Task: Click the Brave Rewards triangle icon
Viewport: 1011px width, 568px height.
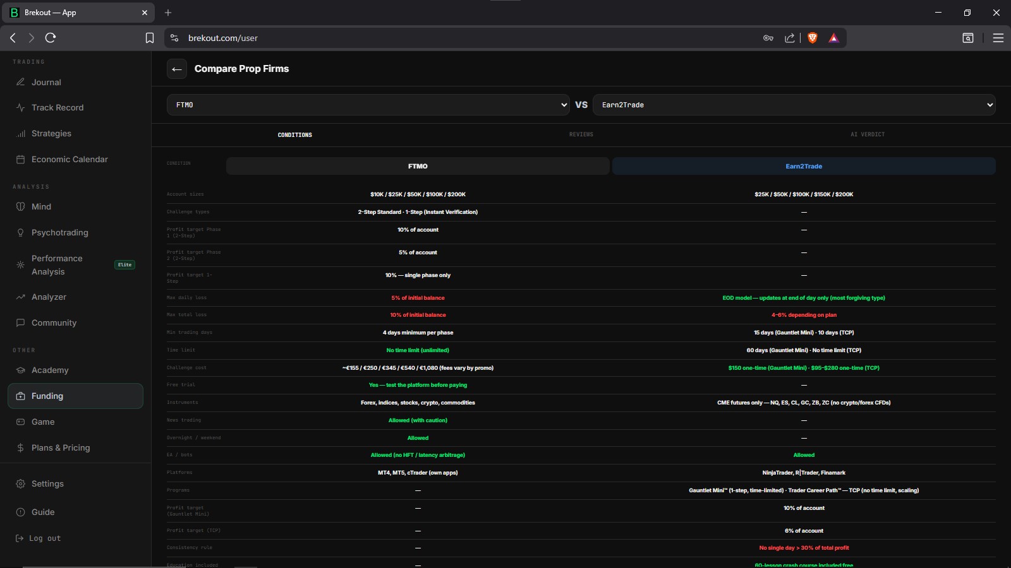Action: pos(833,38)
